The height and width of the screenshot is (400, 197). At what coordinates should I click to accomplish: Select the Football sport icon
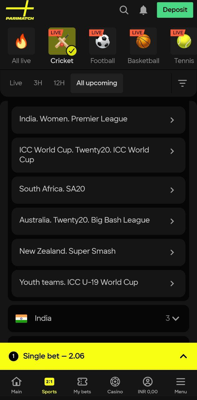(x=103, y=41)
